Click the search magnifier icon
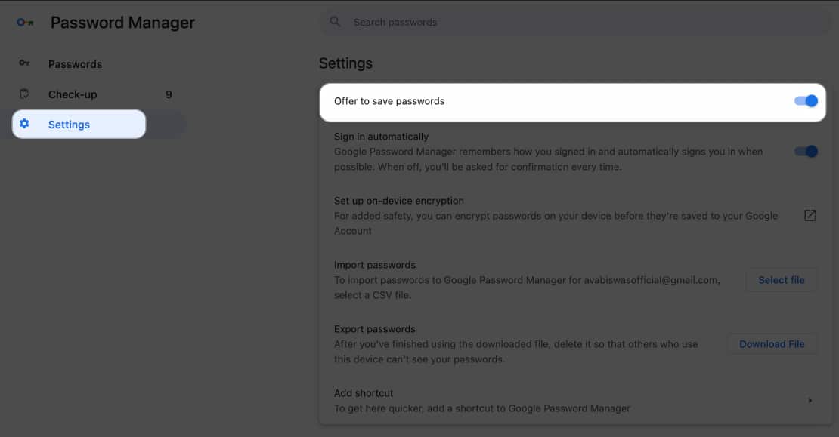This screenshot has height=437, width=839. (x=336, y=22)
